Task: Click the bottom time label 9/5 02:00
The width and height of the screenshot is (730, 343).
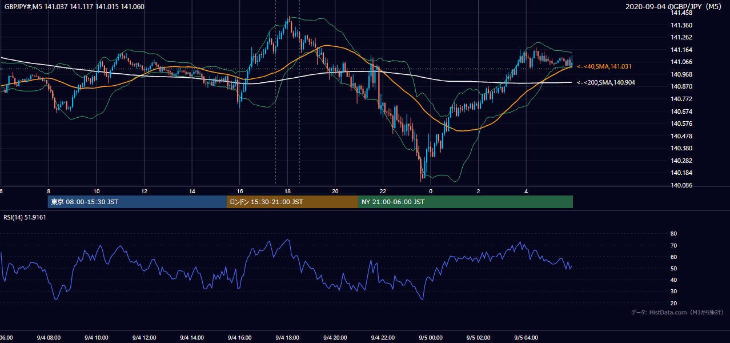Action: point(479,338)
